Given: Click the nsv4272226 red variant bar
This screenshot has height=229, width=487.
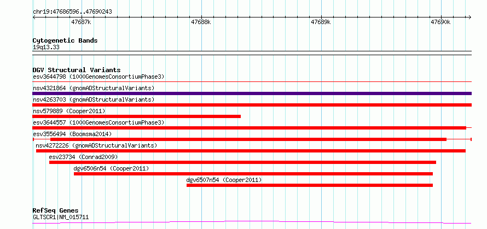Looking at the screenshot, I should pyautogui.click(x=251, y=151).
